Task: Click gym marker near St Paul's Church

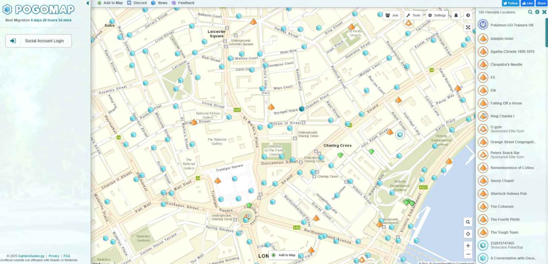Action: coord(351,26)
